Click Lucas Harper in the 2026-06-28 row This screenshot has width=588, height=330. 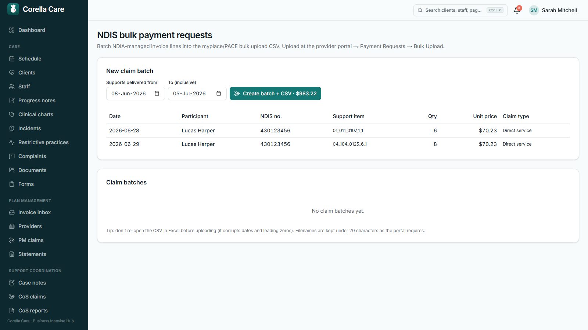[198, 131]
